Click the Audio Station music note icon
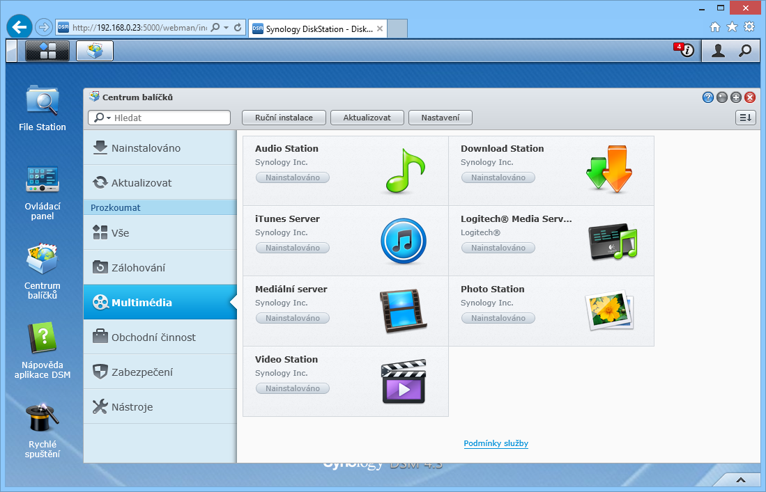The image size is (766, 492). point(404,171)
